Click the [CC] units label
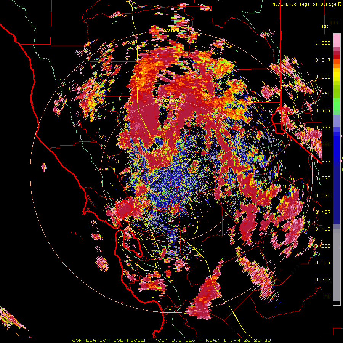 click(x=325, y=26)
